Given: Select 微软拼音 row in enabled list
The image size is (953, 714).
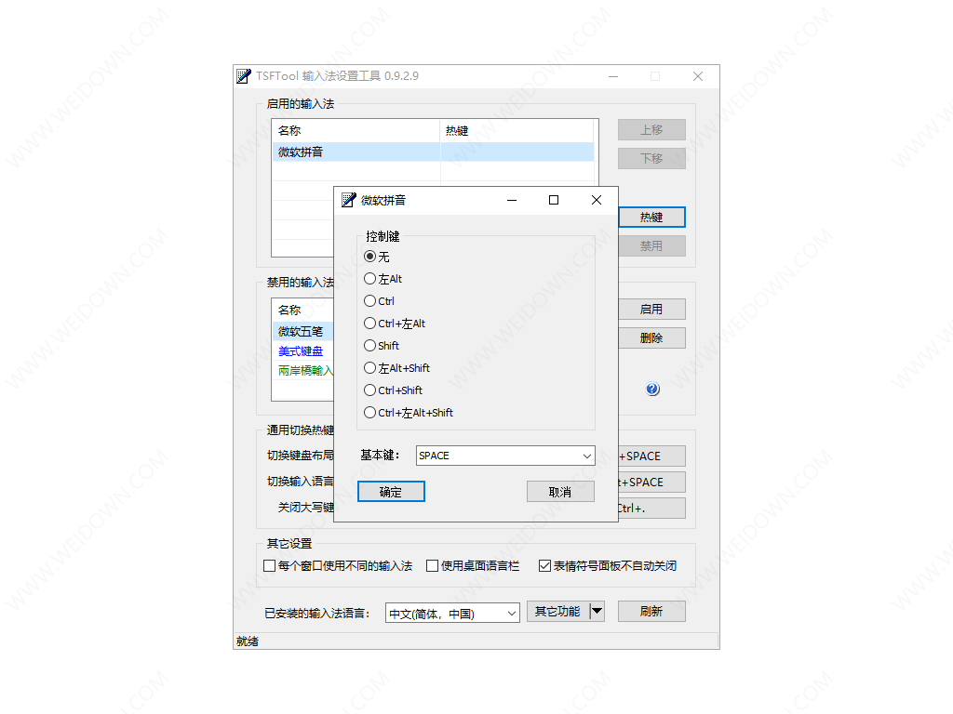Looking at the screenshot, I should 433,152.
